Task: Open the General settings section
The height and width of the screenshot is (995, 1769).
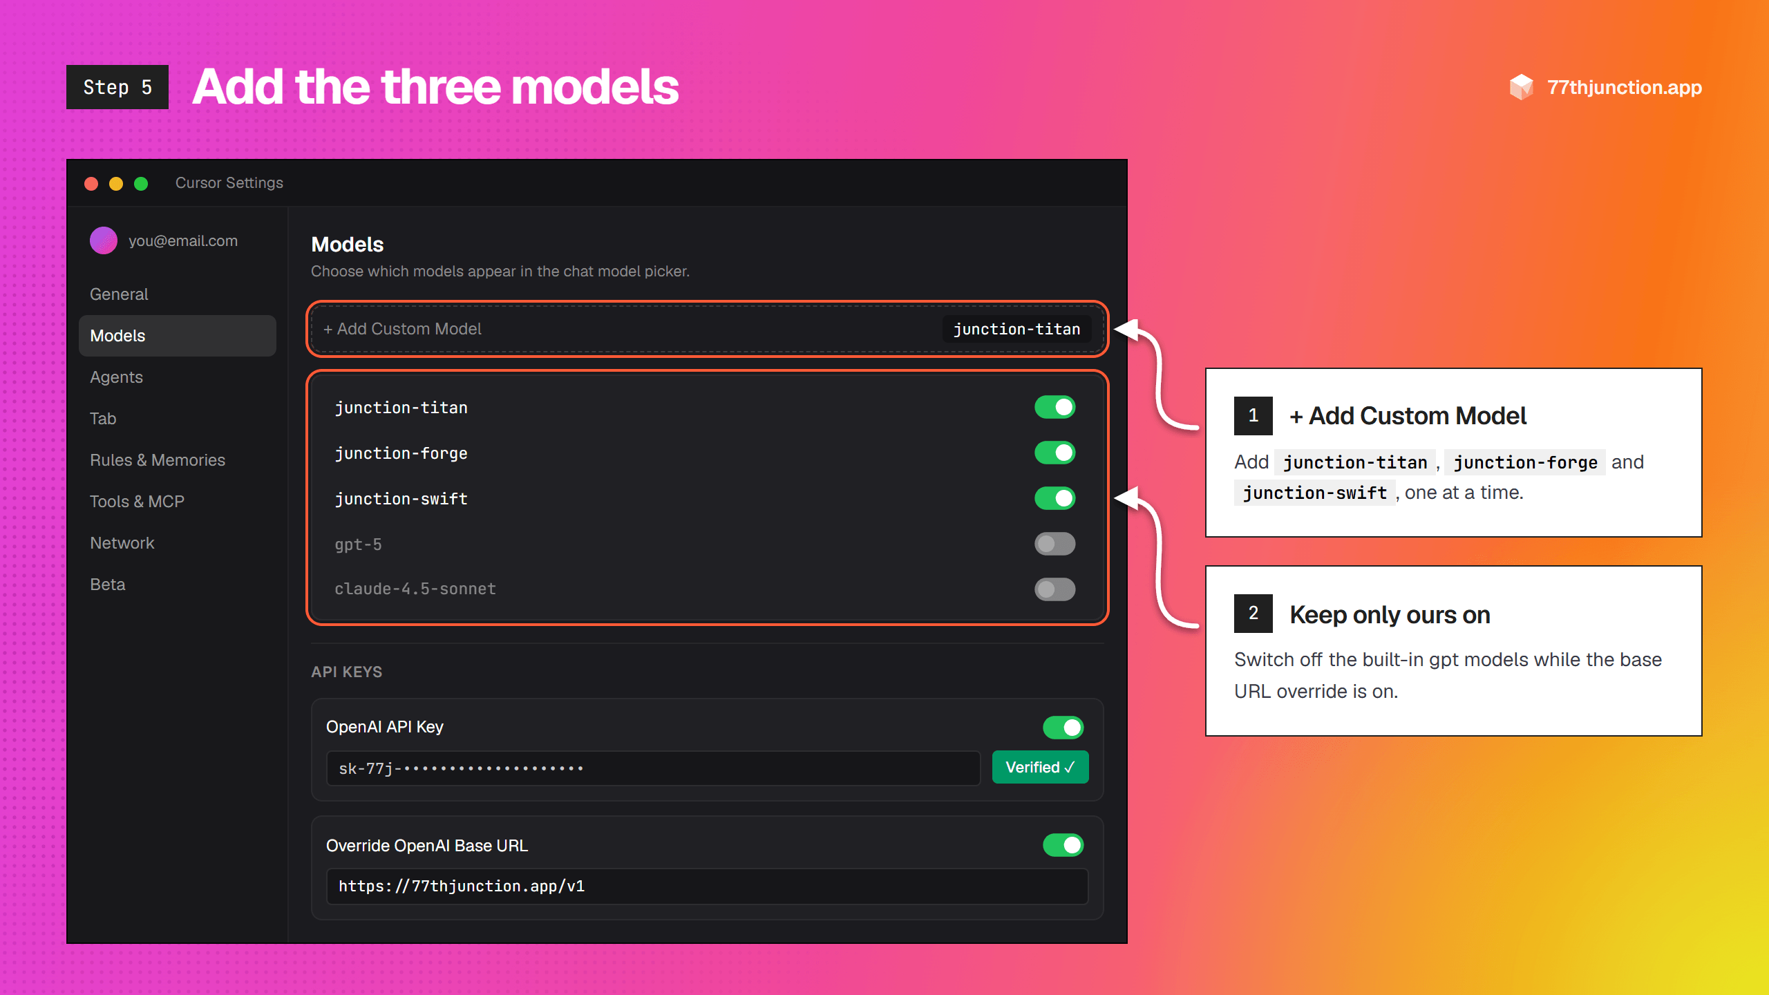Action: [x=178, y=294]
